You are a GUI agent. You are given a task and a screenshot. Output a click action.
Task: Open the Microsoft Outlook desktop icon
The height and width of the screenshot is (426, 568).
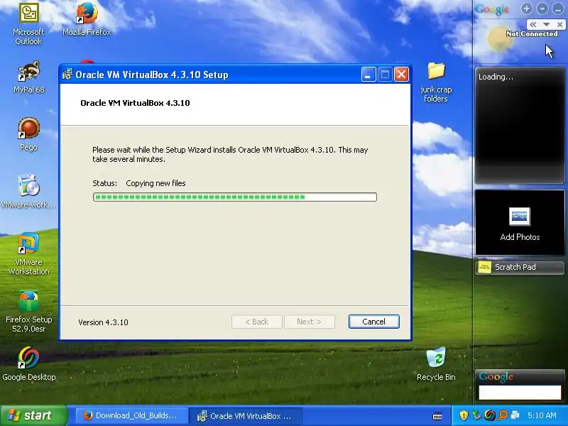tap(29, 13)
